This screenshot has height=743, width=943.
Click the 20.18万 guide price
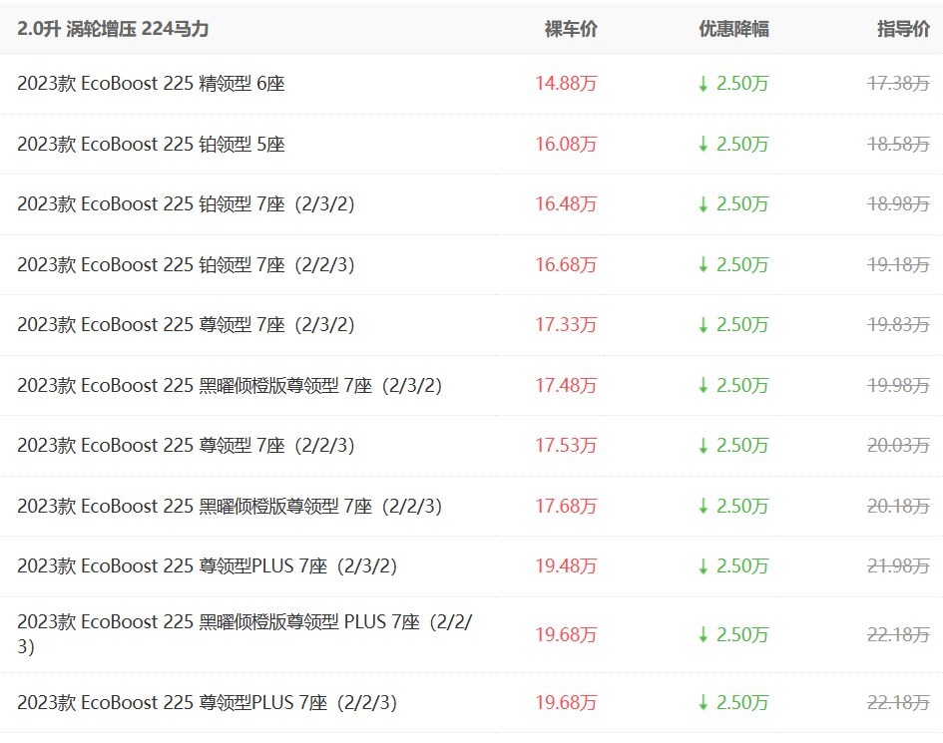(x=898, y=507)
